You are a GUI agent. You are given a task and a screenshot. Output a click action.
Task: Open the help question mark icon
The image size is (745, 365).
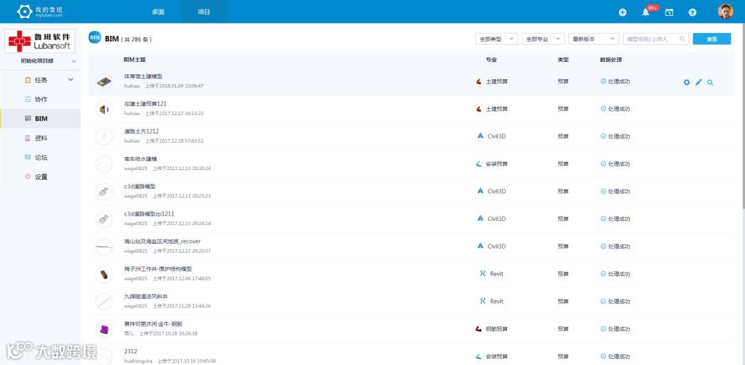click(693, 13)
